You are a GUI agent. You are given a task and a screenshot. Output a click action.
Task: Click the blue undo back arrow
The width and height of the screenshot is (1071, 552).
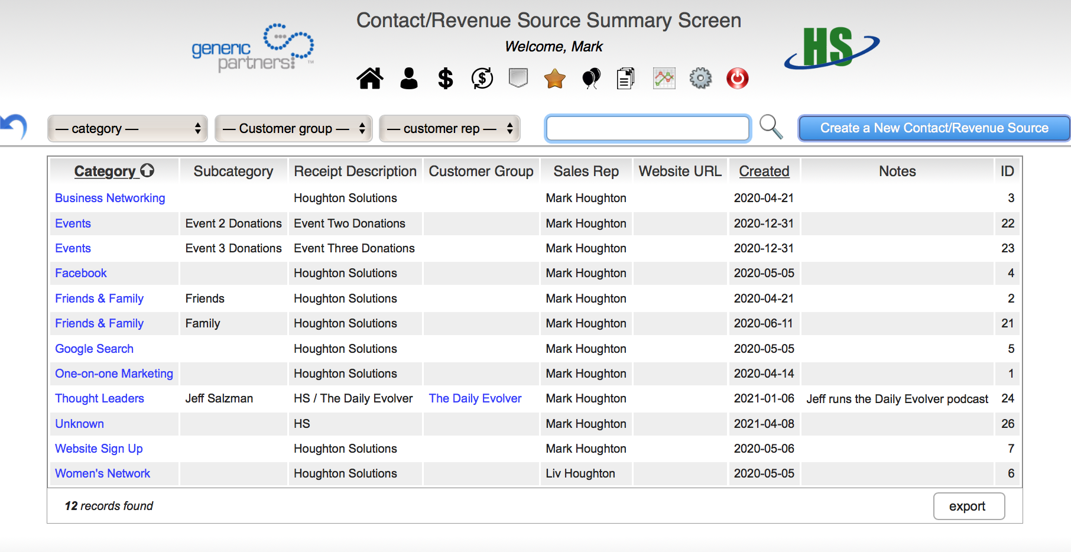coord(14,126)
